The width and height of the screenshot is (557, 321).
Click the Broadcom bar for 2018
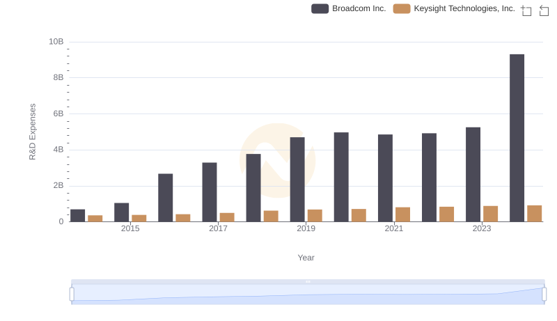(253, 188)
